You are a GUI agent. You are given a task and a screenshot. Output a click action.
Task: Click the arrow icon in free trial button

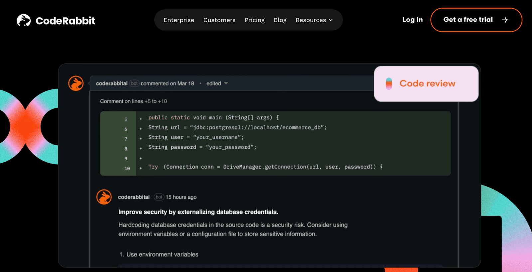pos(505,20)
